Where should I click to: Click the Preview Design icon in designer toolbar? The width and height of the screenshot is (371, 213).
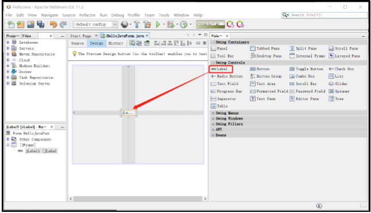coord(147,43)
